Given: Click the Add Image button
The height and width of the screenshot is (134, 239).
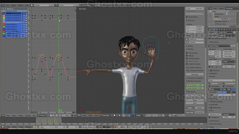Looking at the screenshot, I should tap(195, 74).
